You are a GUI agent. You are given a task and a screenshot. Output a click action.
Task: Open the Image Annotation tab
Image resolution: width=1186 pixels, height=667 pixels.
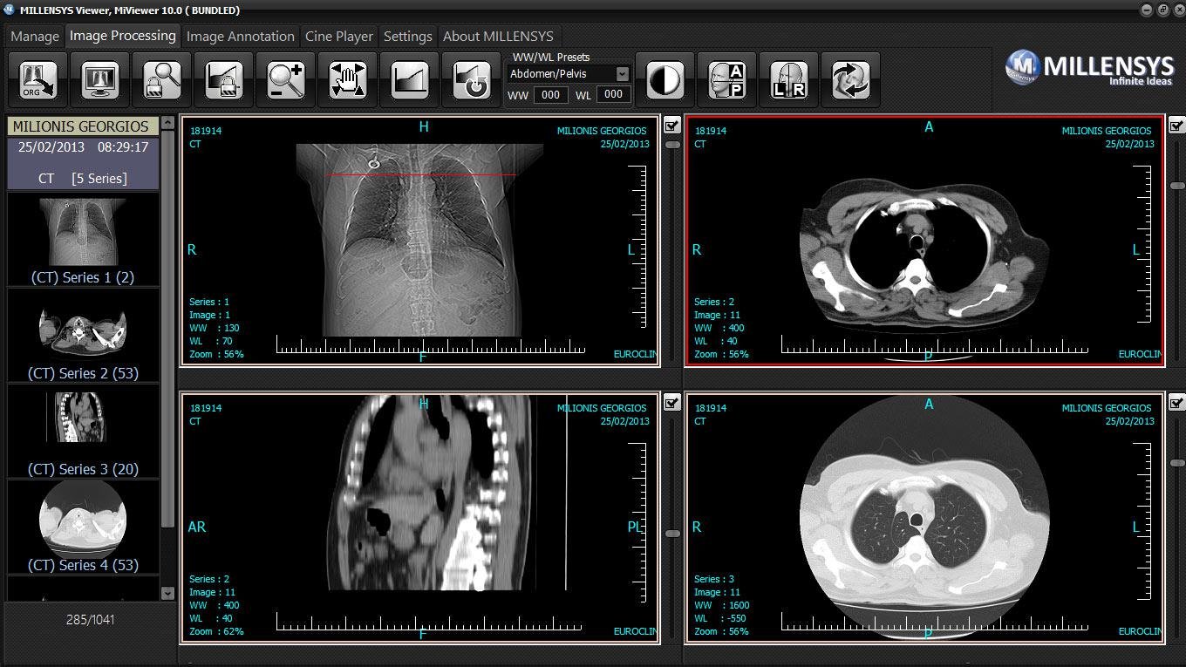(241, 37)
